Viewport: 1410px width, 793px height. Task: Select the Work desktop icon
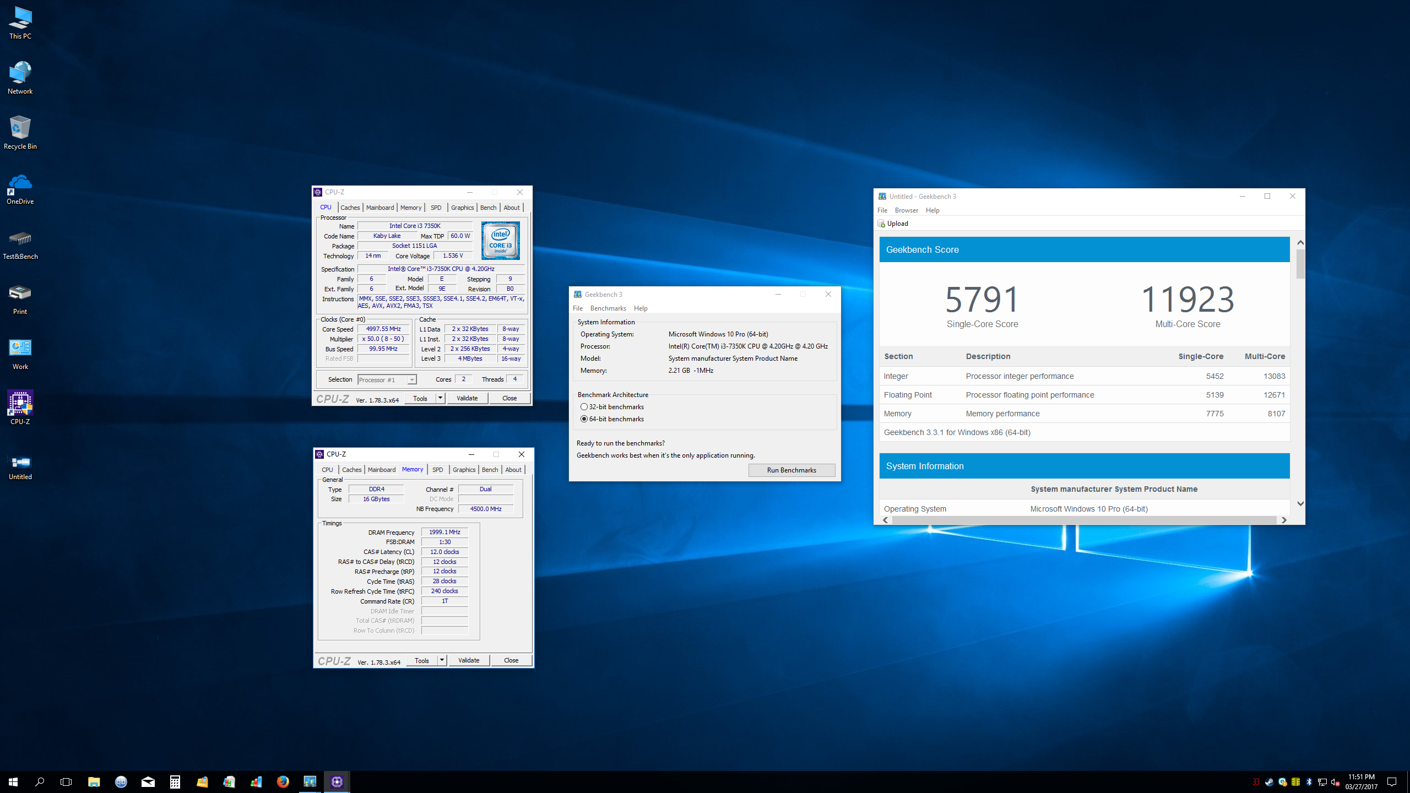click(20, 354)
